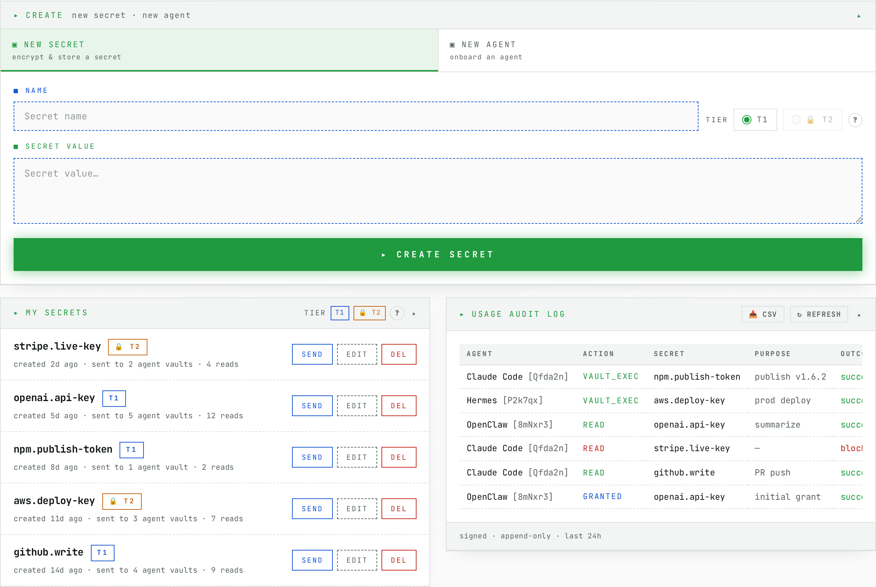Click the AGENT column header
876x587 pixels.
coord(479,354)
